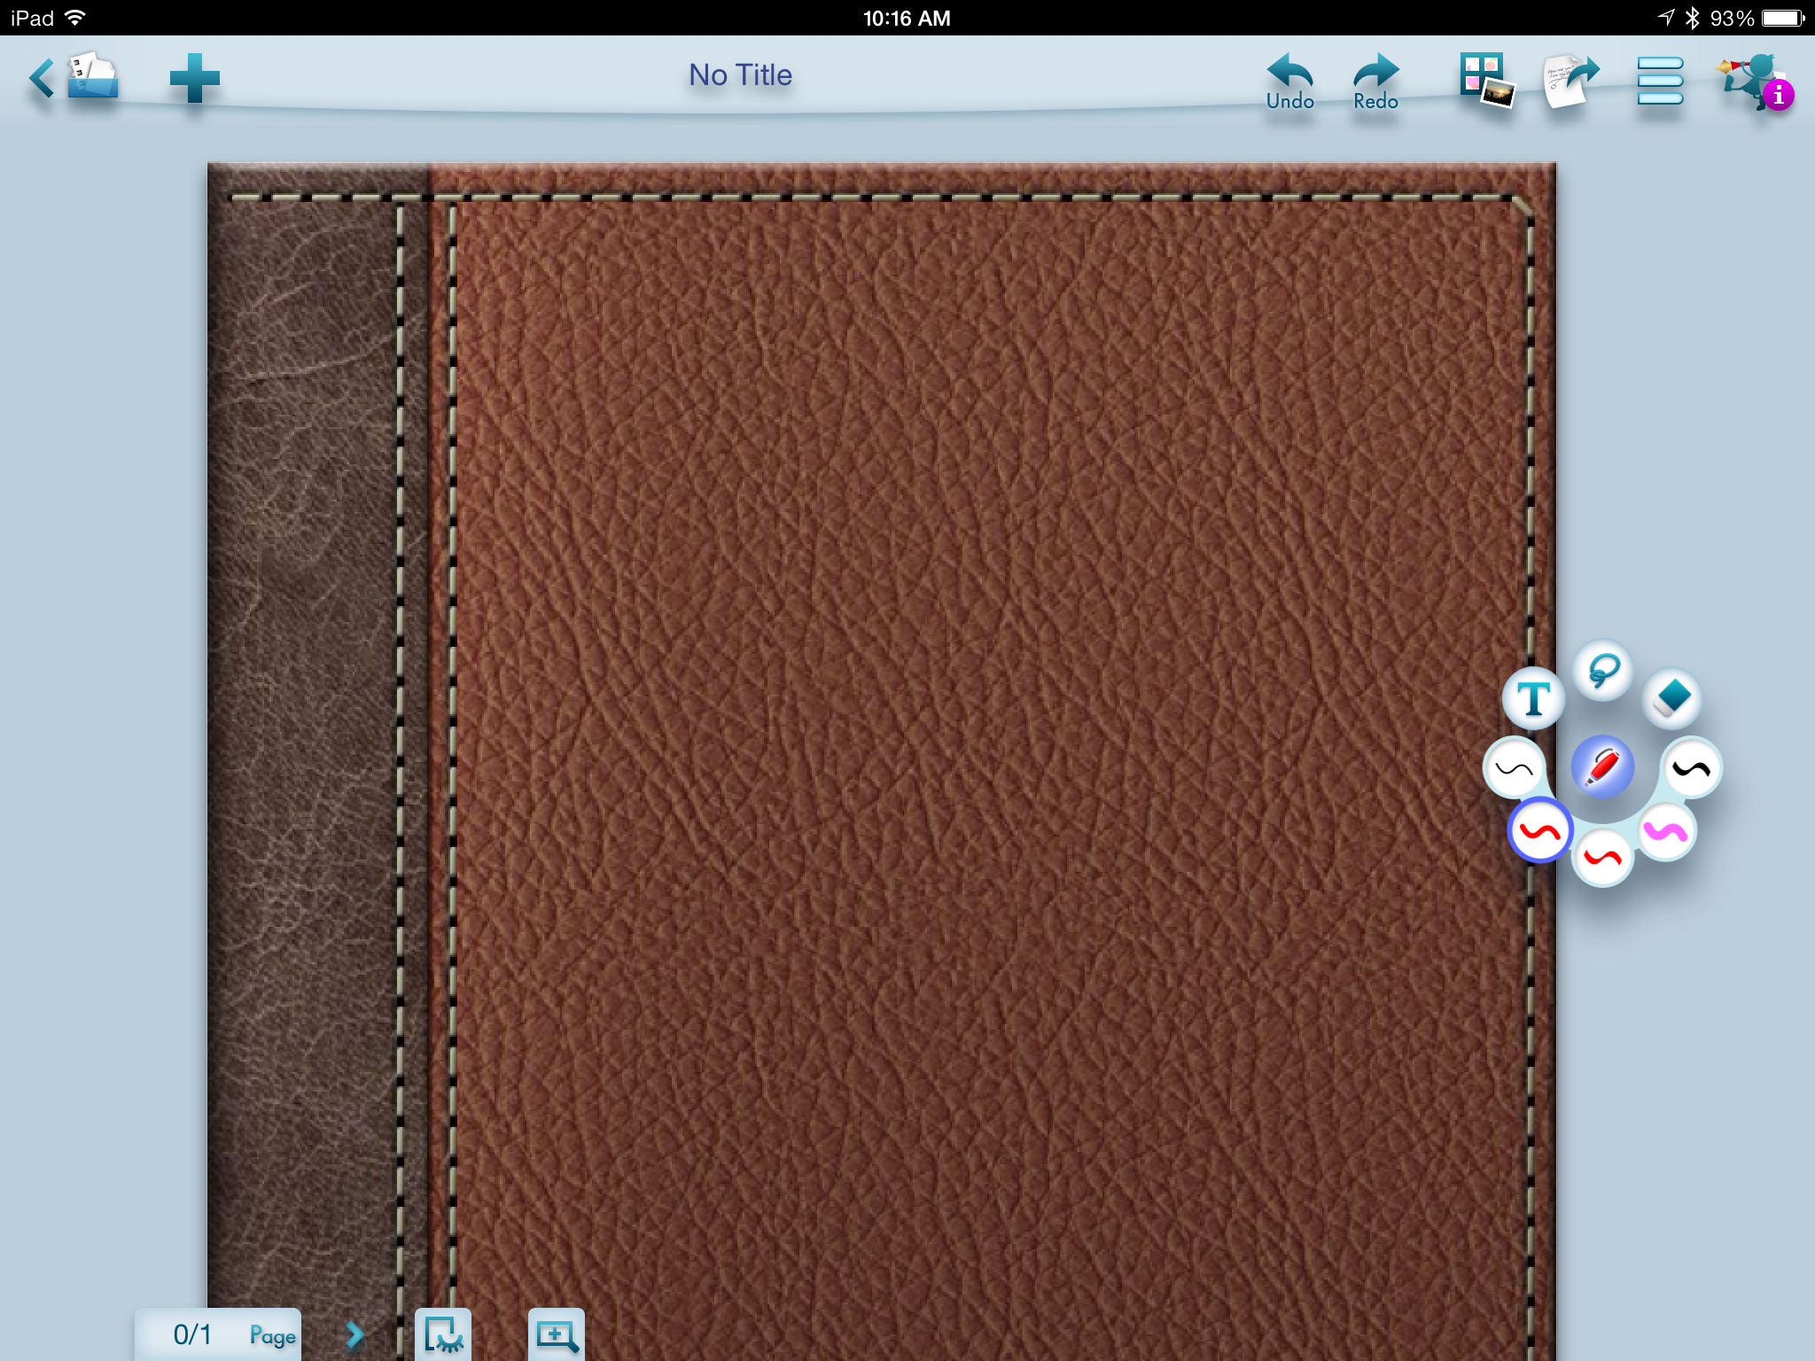Tap the red pen tool in center
The image size is (1815, 1361).
tap(1602, 766)
